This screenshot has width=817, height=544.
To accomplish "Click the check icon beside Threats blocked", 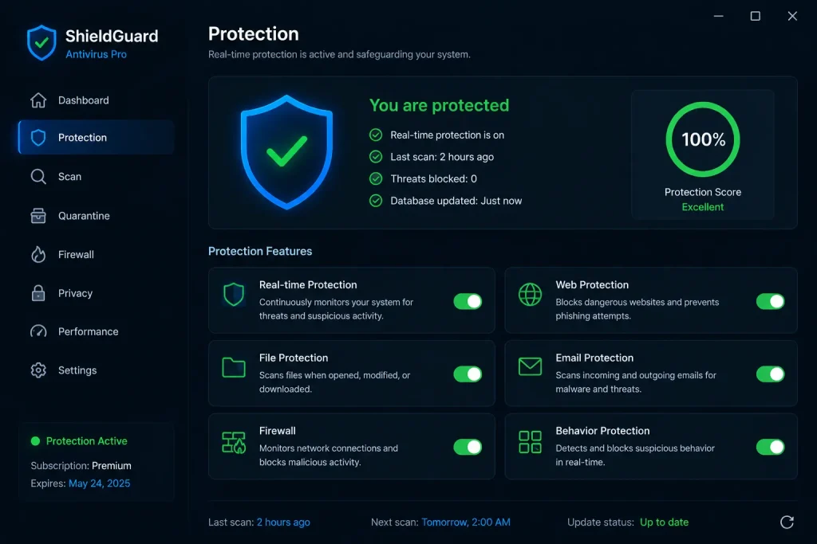I will point(376,178).
